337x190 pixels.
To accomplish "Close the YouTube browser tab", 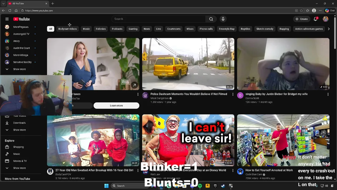I will (x=47, y=3).
